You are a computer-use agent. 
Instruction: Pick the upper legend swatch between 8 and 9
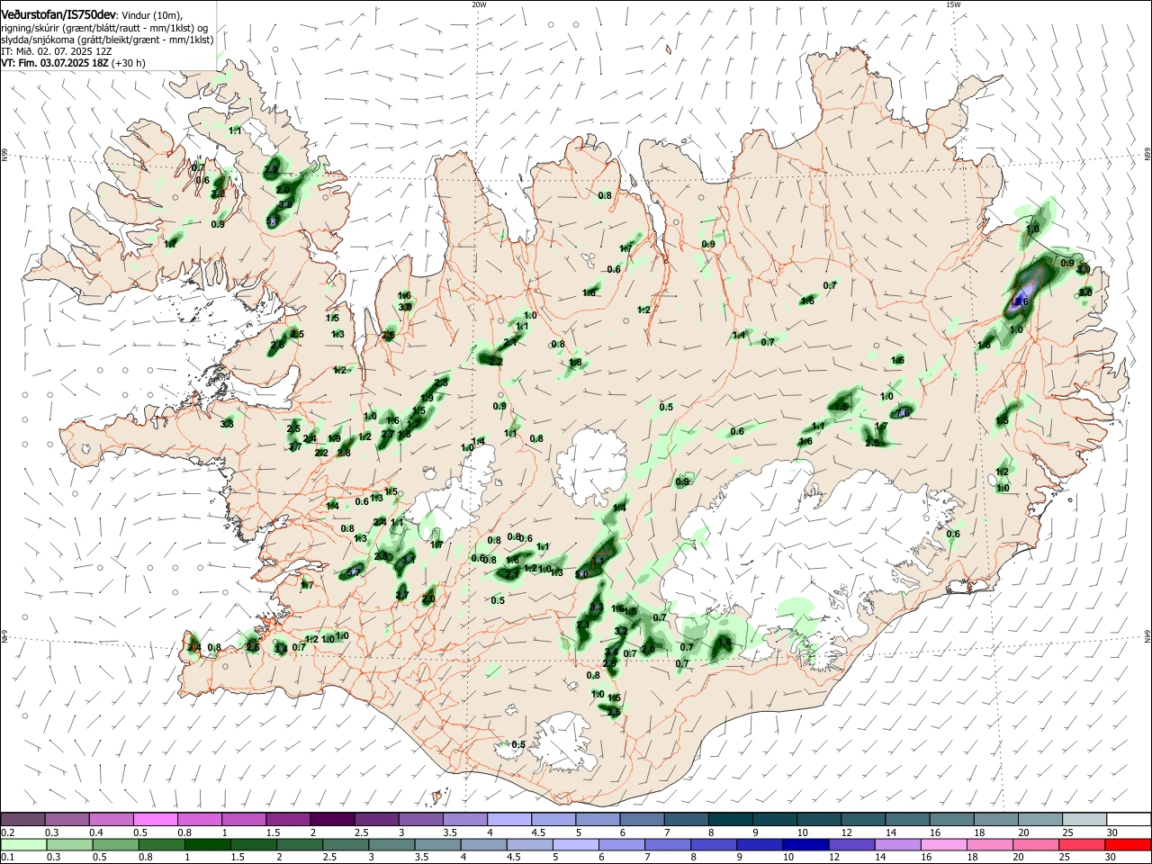(731, 819)
